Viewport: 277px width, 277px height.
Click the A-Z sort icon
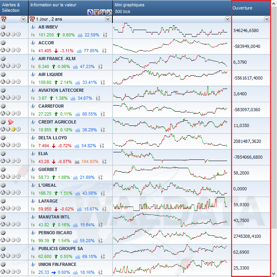coord(103,12)
